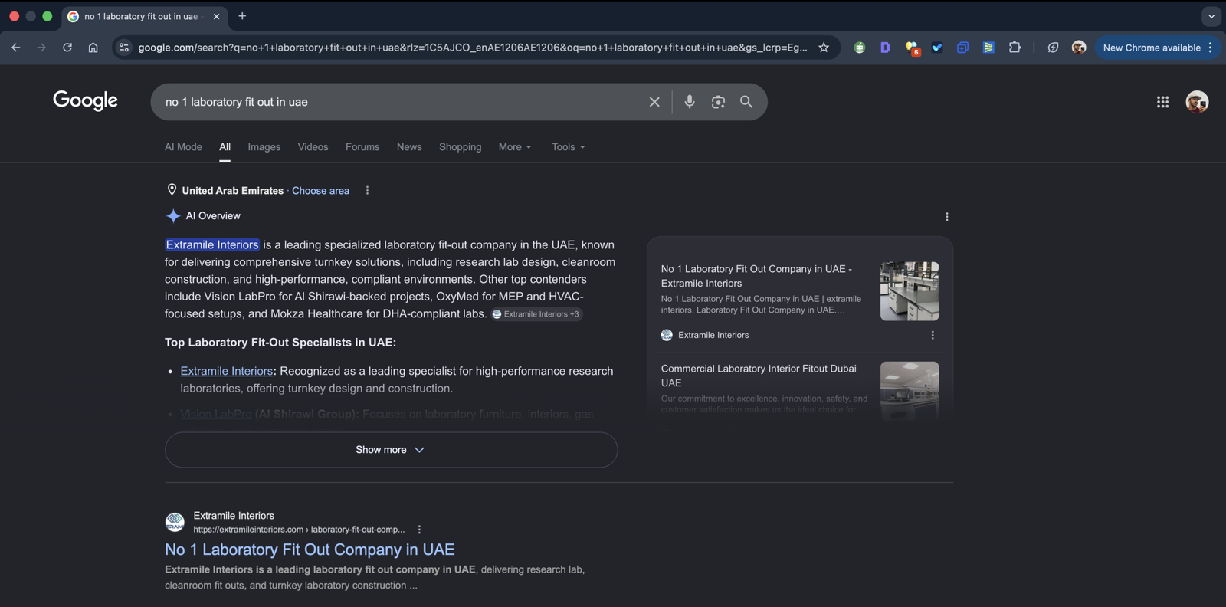
Task: Open the Google apps grid
Action: [x=1162, y=102]
